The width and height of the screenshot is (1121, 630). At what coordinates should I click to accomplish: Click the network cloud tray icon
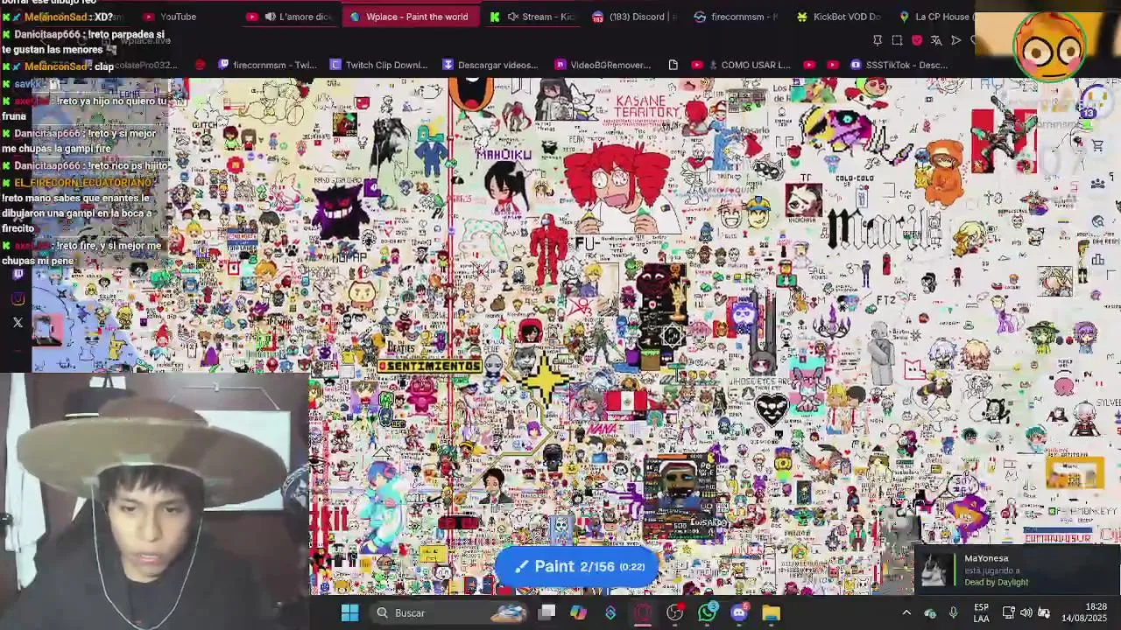(930, 612)
